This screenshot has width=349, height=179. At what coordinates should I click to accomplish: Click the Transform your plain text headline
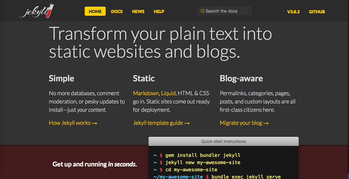tap(161, 43)
